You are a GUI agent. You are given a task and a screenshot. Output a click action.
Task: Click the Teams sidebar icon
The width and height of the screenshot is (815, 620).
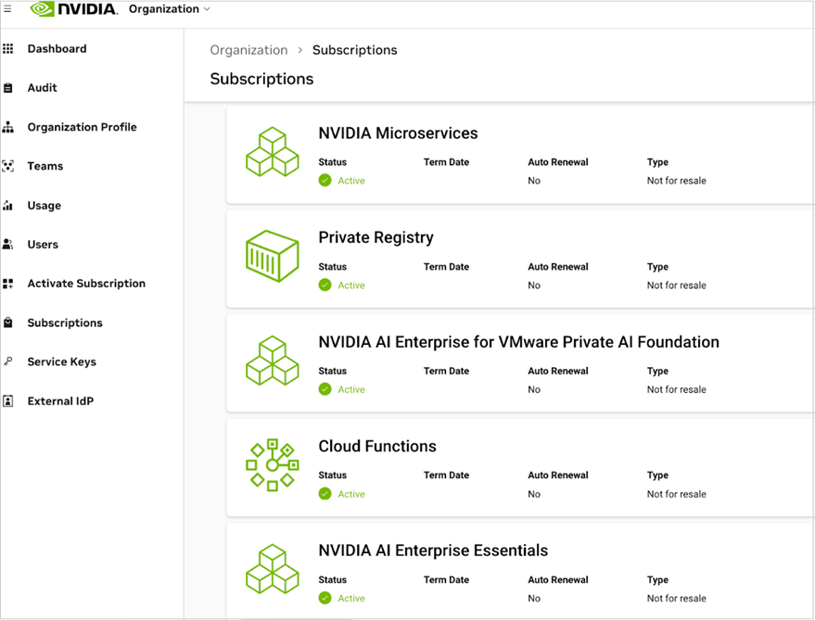pos(8,167)
